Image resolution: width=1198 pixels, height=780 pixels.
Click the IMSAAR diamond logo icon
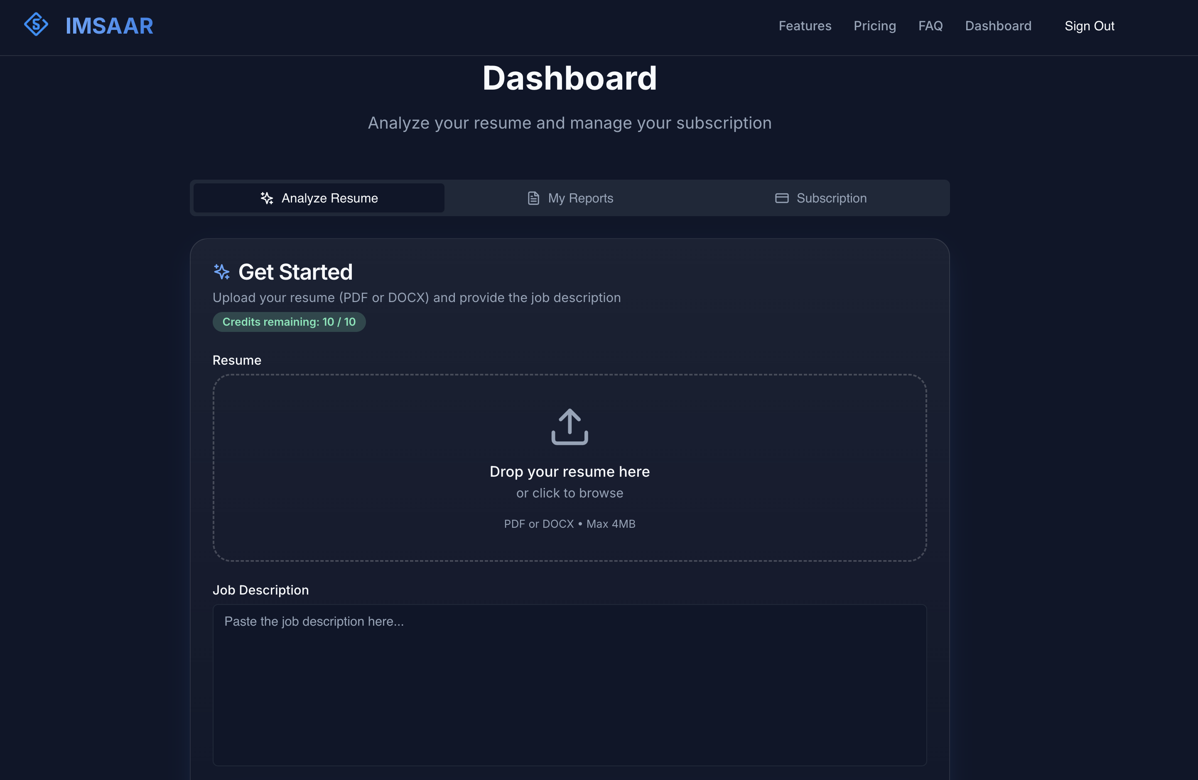point(36,24)
